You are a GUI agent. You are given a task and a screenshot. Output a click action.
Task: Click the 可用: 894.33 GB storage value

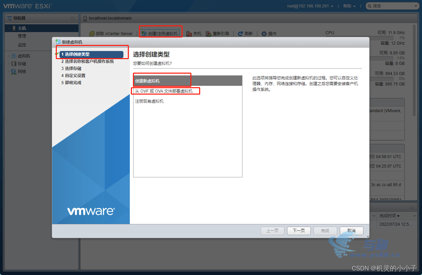click(390, 73)
